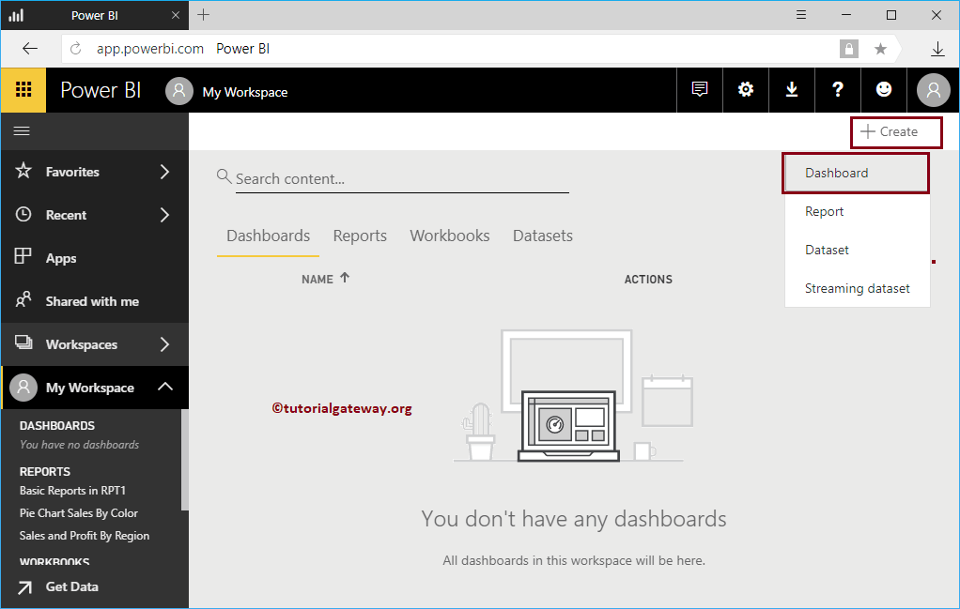960x609 pixels.
Task: Open the user profile avatar icon
Action: point(933,90)
